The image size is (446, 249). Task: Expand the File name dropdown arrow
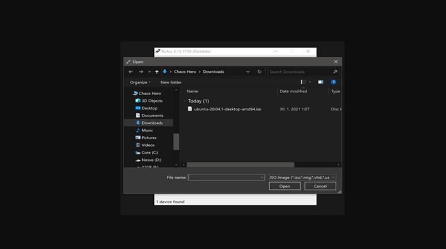(262, 177)
